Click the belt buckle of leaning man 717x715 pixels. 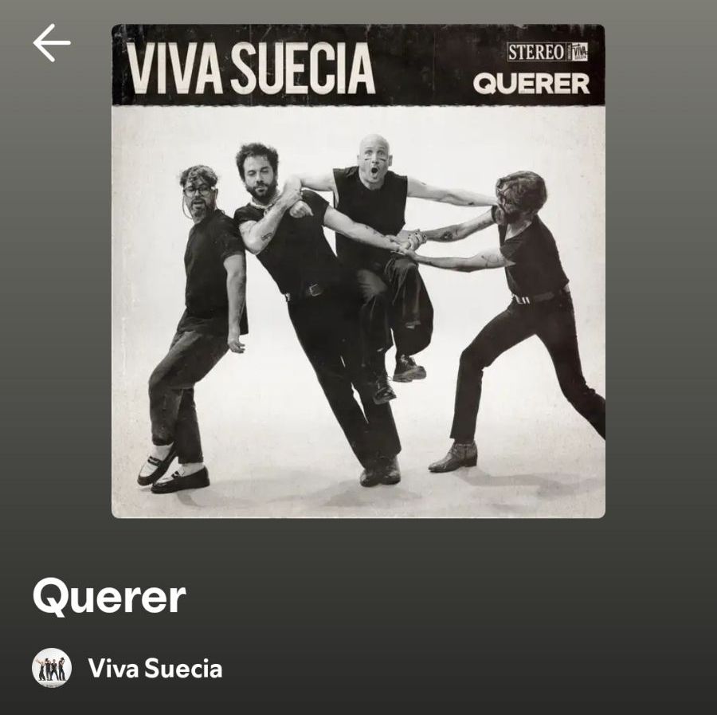pos(315,289)
